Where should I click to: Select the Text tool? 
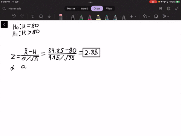[x=33, y=16]
